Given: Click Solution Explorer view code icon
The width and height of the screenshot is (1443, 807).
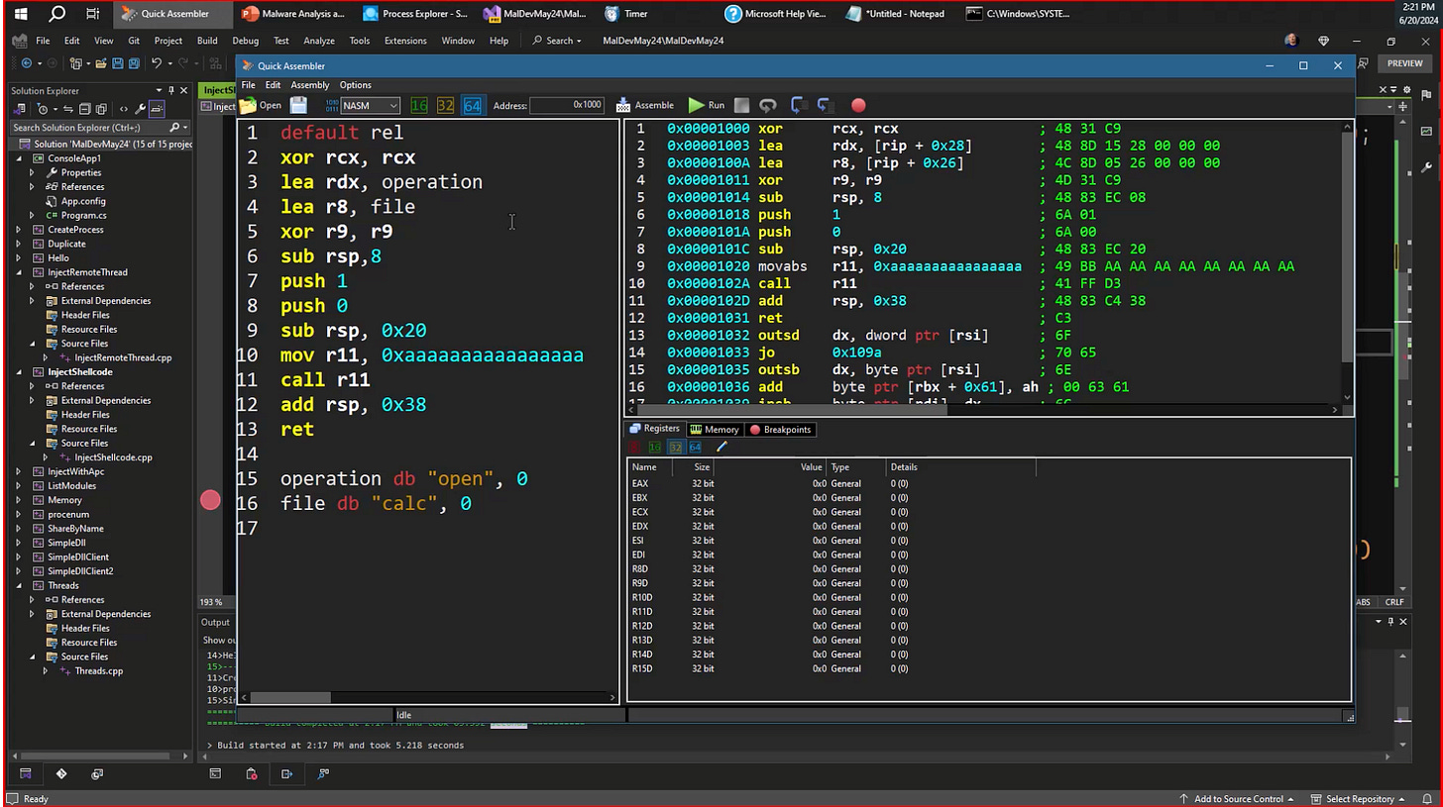Looking at the screenshot, I should point(124,109).
